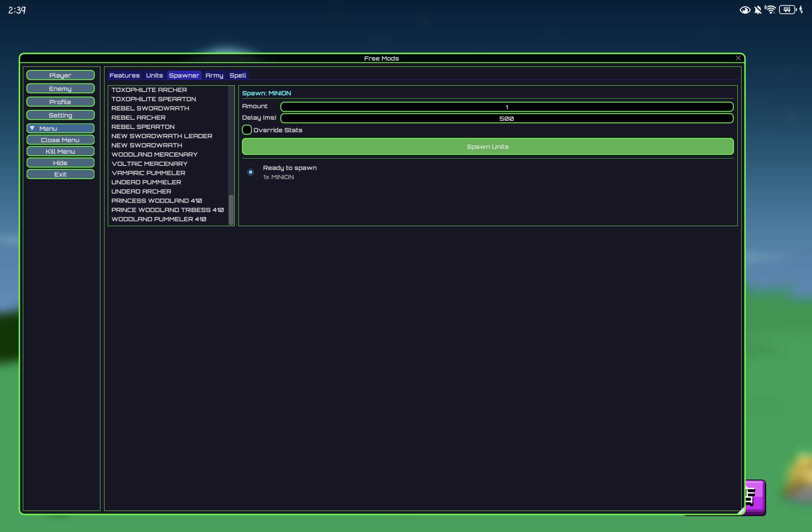
Task: Switch to the Units tab
Action: tap(154, 75)
